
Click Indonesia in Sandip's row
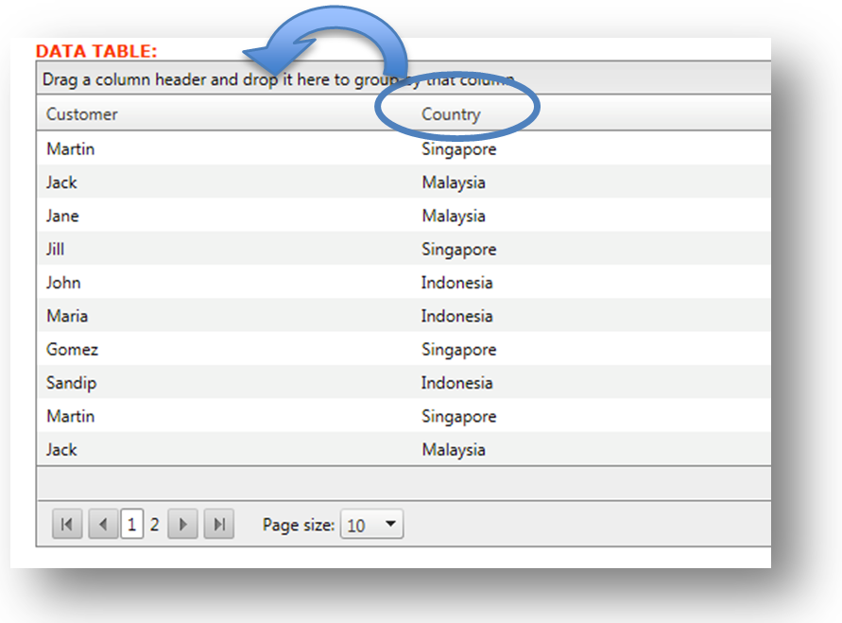tap(456, 383)
